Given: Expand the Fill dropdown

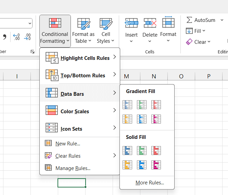Looking at the screenshot, I should point(195,31).
